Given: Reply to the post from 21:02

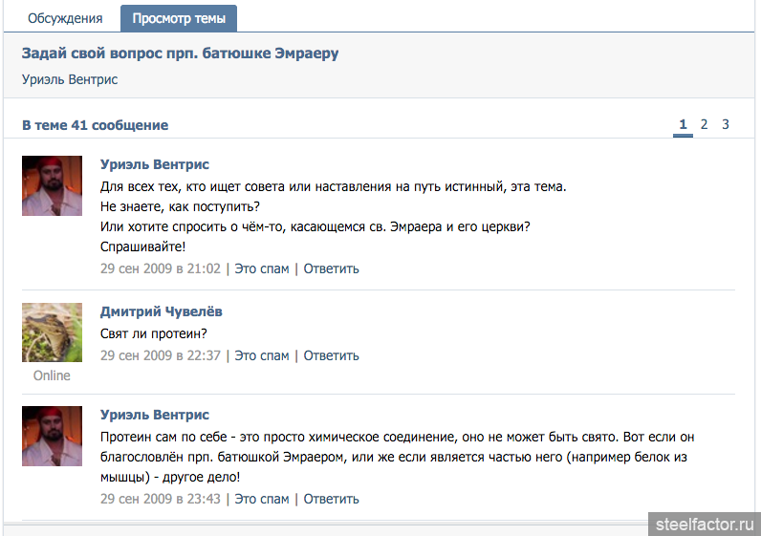Looking at the screenshot, I should coord(332,268).
